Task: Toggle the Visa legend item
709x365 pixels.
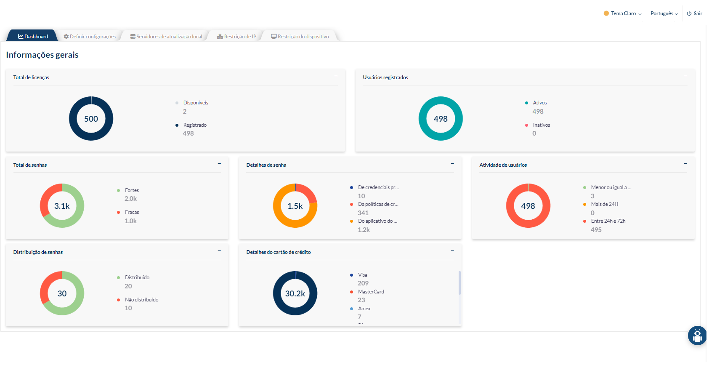Action: (x=358, y=275)
